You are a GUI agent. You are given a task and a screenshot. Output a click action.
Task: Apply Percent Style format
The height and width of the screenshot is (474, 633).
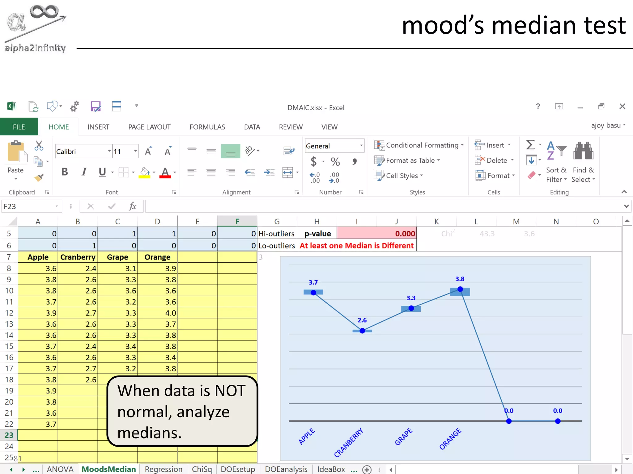coord(335,161)
